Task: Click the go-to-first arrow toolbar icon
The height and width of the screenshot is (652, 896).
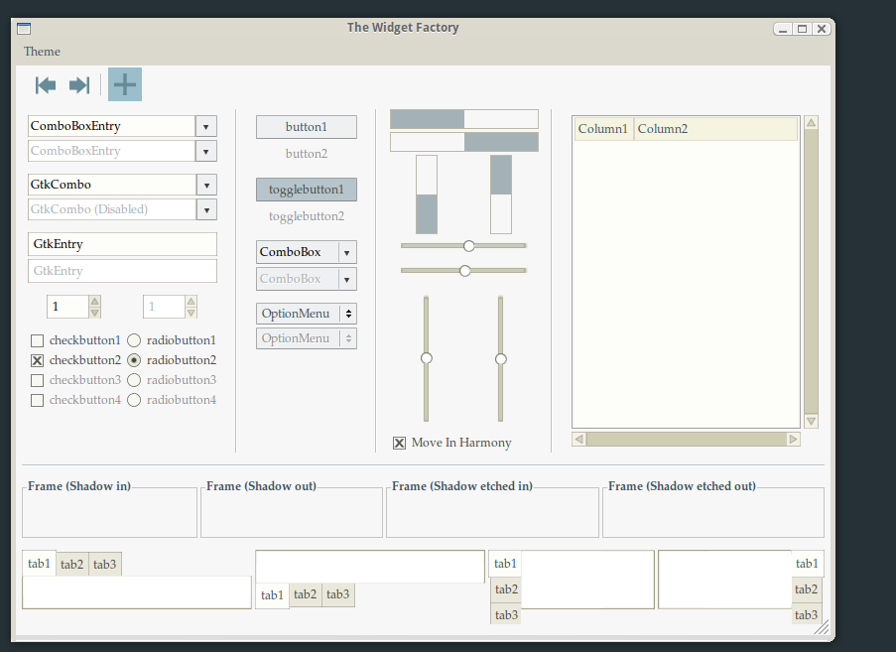Action: [x=46, y=85]
